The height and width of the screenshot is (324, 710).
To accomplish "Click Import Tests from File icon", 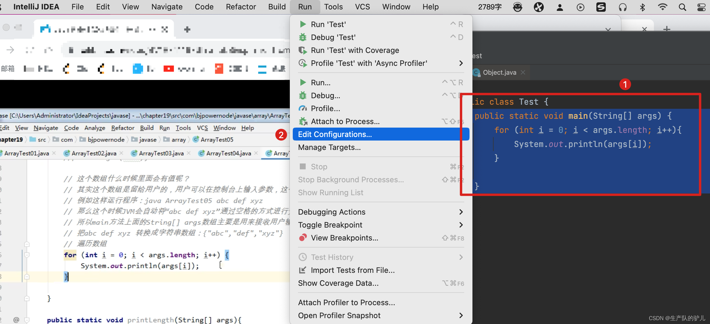I will pos(303,270).
